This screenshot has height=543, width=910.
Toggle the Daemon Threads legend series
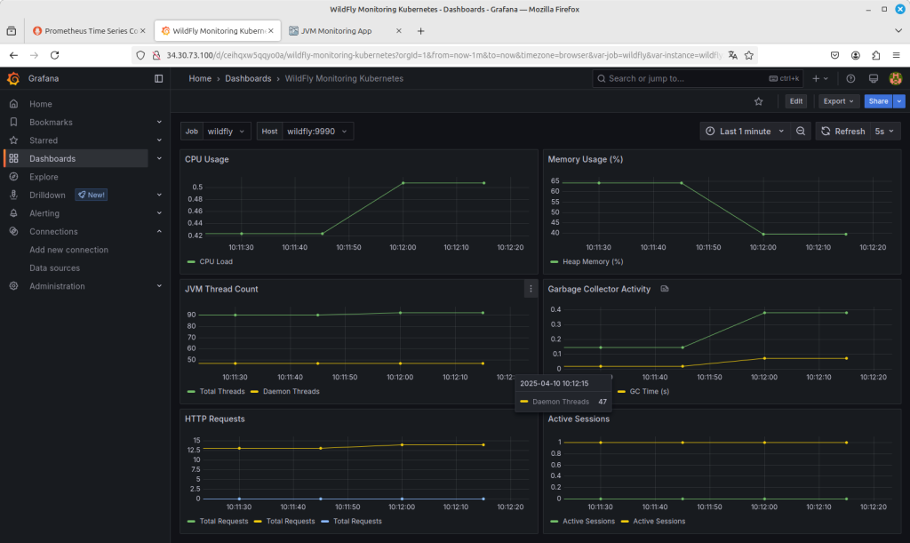click(x=291, y=392)
